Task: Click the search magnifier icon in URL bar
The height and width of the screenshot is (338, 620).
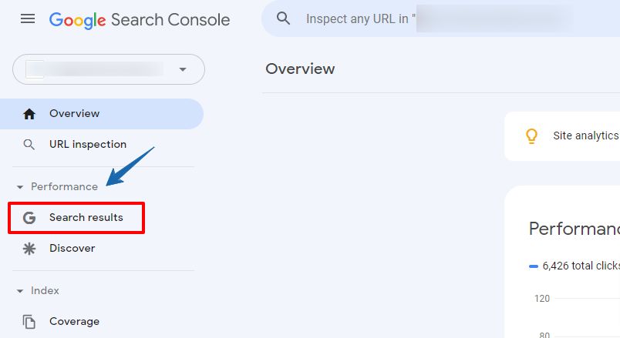Action: (x=283, y=18)
